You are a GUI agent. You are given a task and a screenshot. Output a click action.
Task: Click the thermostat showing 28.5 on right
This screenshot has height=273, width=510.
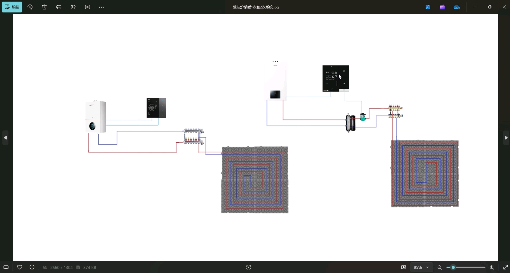point(335,78)
